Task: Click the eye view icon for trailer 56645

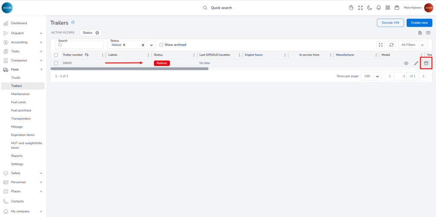Action: coord(406,63)
